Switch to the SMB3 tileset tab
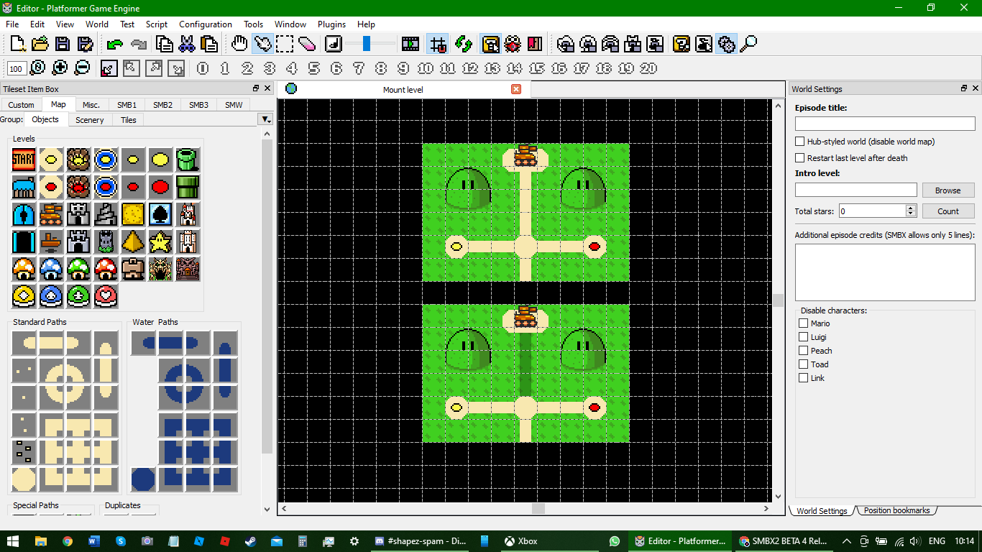Screen dimensions: 982x552 pyautogui.click(x=199, y=105)
